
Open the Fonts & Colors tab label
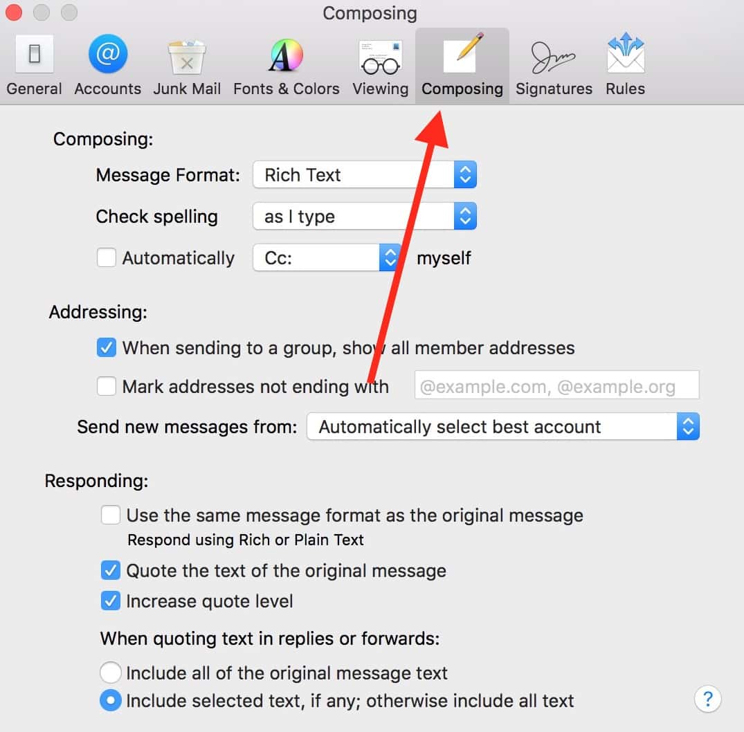[286, 89]
